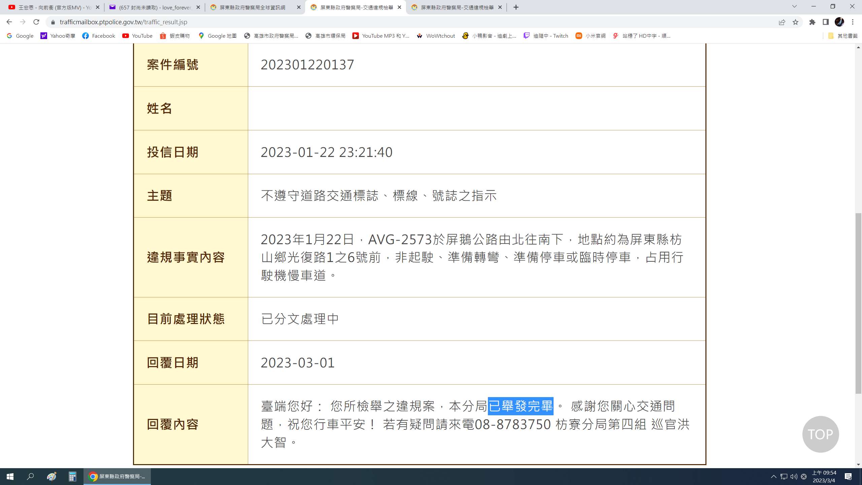Open the 追隨中 - Twitch bookmark

pos(546,36)
